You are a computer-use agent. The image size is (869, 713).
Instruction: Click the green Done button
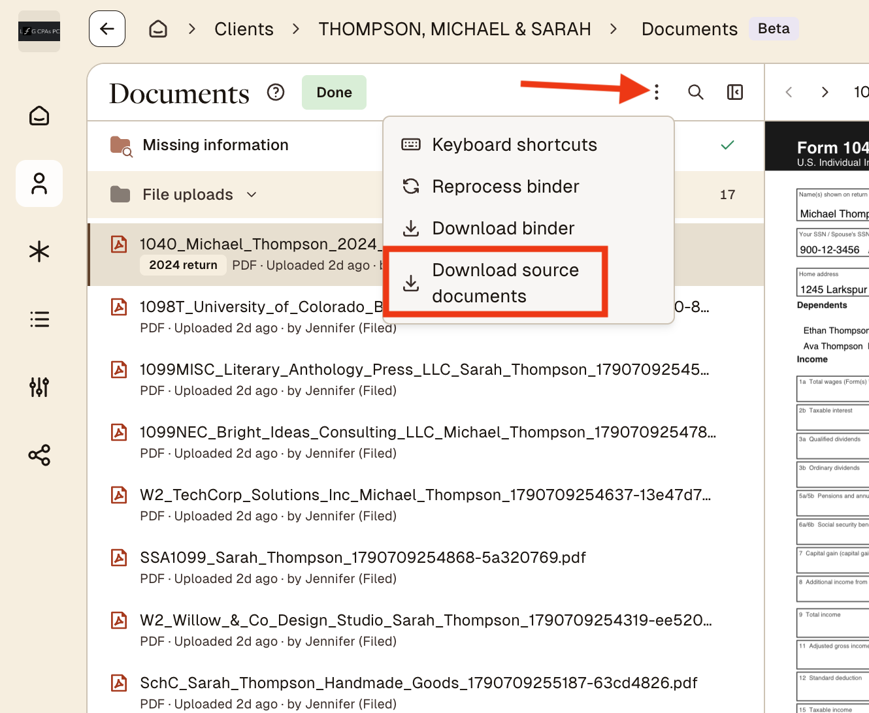pyautogui.click(x=334, y=92)
